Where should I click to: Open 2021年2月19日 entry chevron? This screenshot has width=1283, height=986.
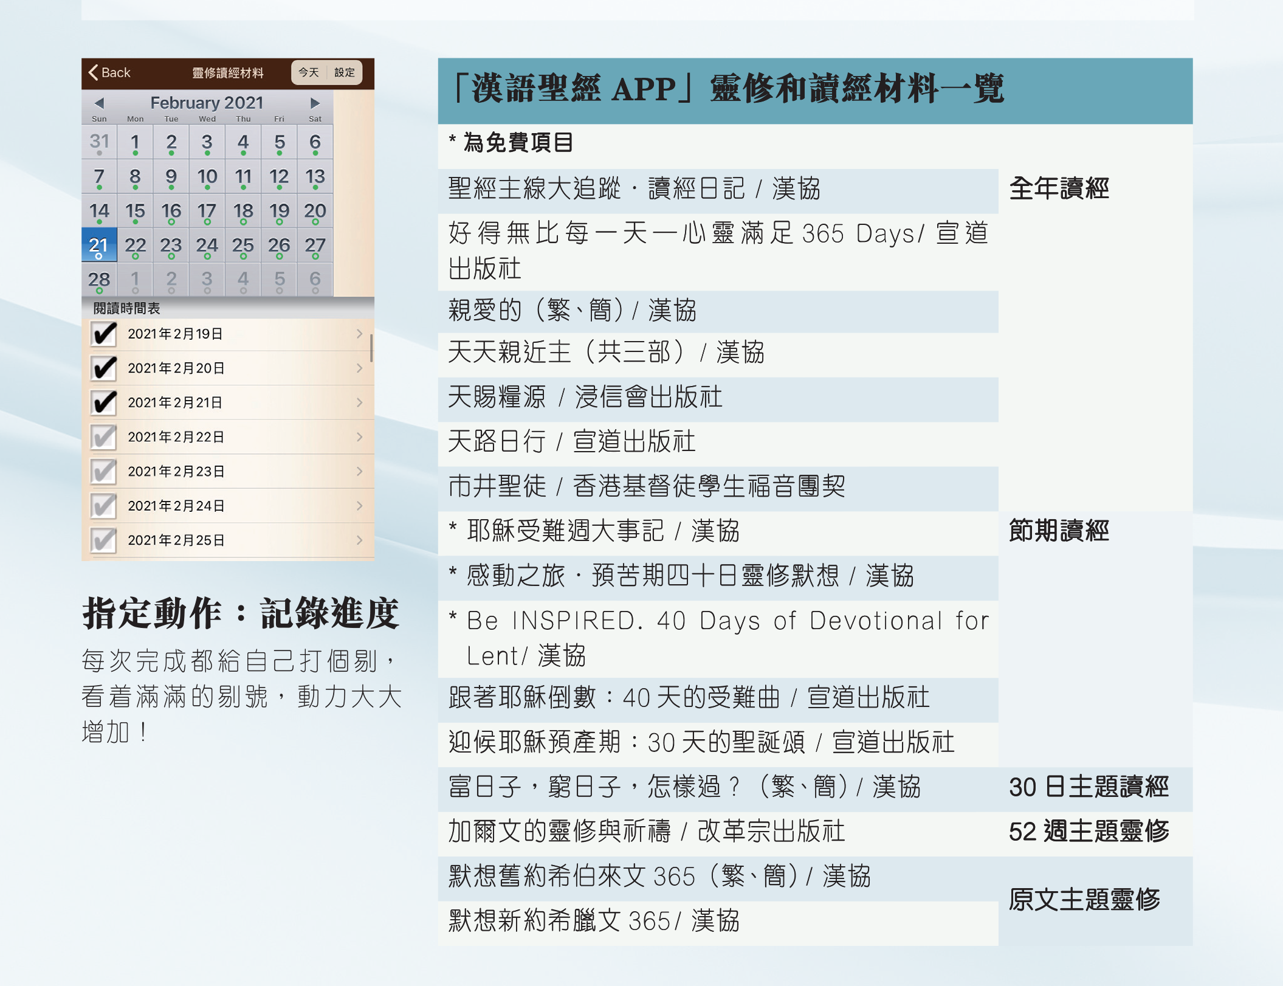click(359, 334)
